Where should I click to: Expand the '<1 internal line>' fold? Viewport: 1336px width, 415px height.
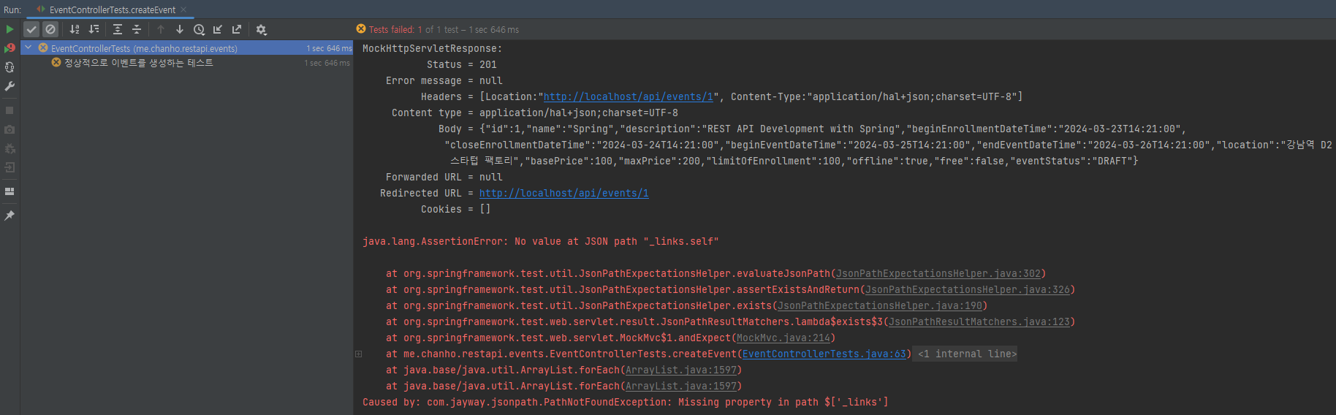[x=967, y=354]
